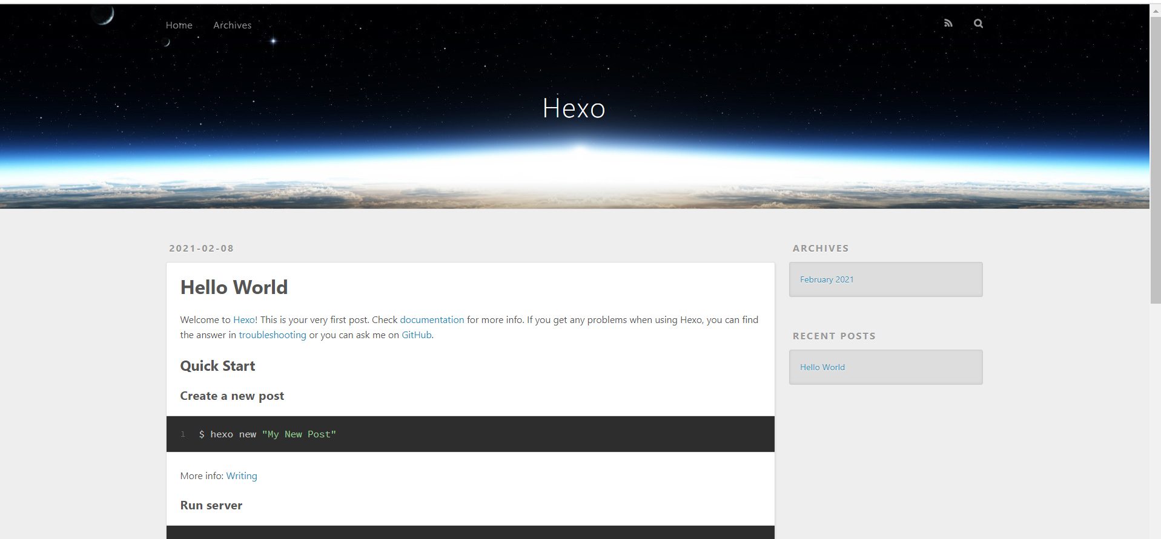Open the Writing more info link
Image resolution: width=1161 pixels, height=539 pixels.
(x=242, y=475)
